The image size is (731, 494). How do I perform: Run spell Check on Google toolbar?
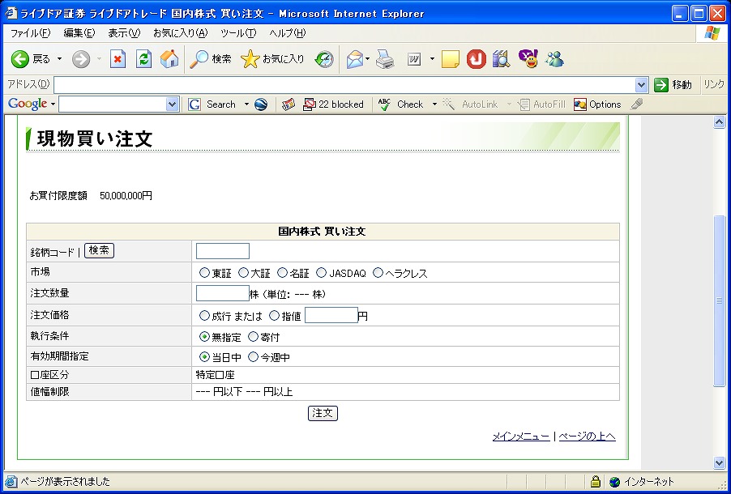click(x=401, y=104)
